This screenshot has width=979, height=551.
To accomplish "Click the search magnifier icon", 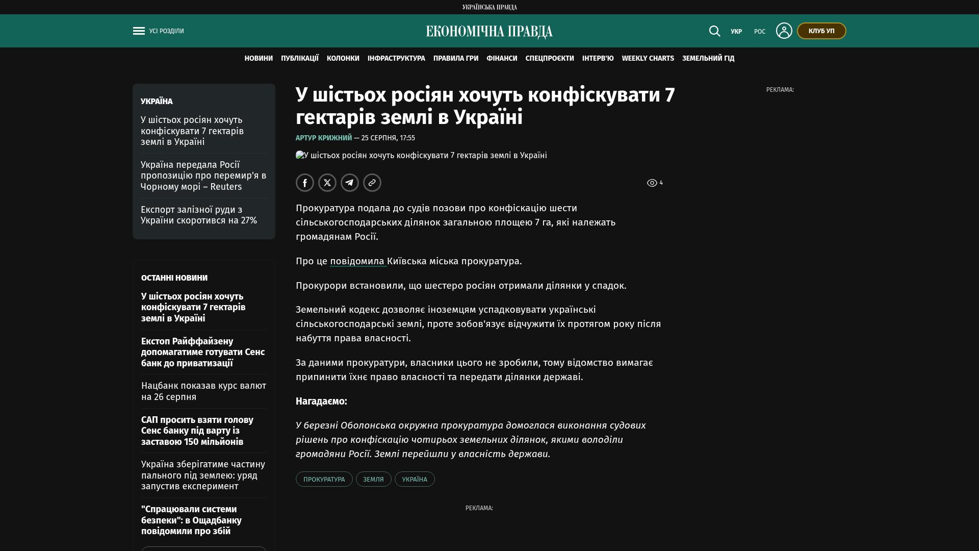I will [714, 31].
